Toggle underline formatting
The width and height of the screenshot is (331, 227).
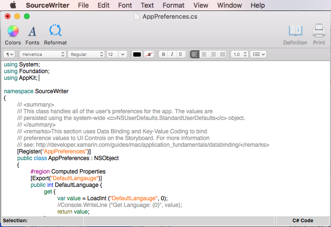(181, 54)
